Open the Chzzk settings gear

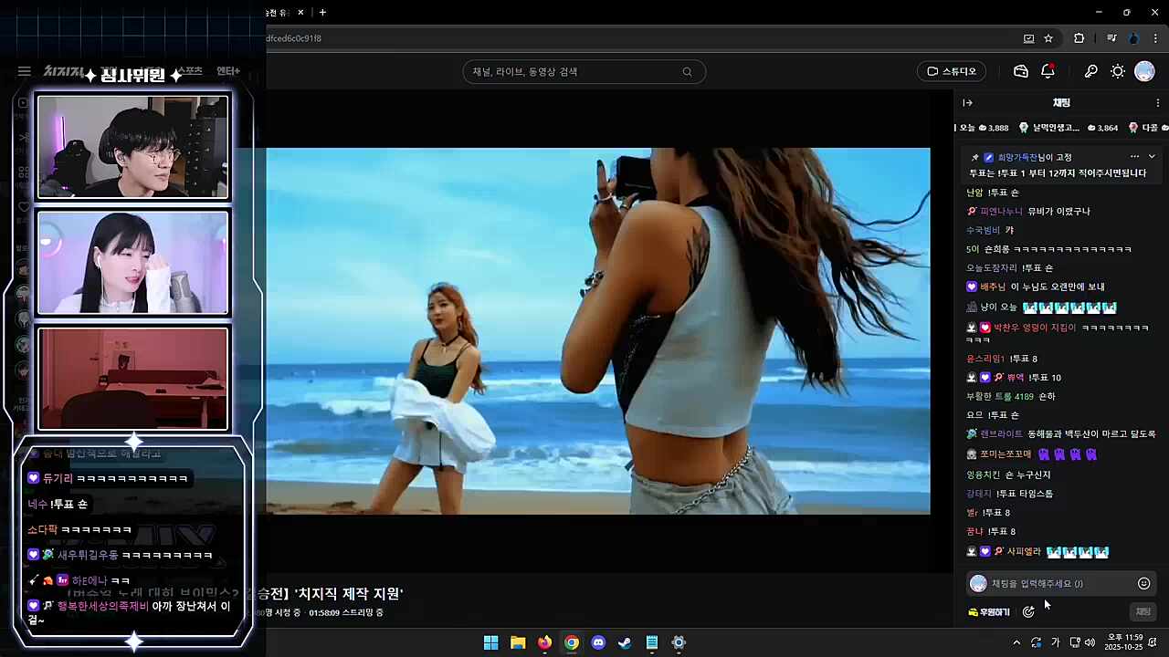(1117, 70)
